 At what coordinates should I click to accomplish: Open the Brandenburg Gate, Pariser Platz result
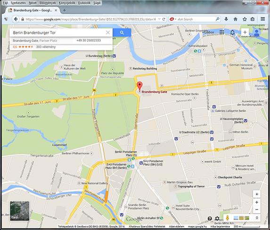(35, 41)
